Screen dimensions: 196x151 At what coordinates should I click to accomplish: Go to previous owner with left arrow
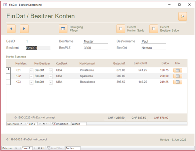coord(11,29)
